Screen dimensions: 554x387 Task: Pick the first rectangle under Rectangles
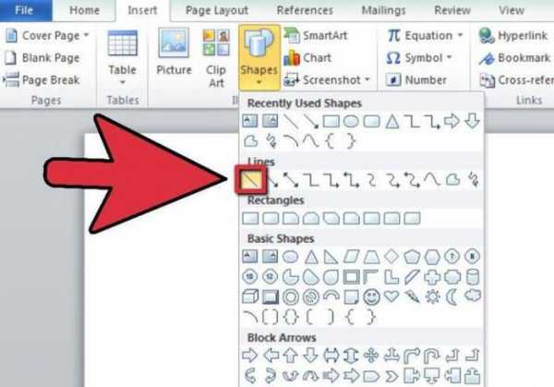coord(250,218)
